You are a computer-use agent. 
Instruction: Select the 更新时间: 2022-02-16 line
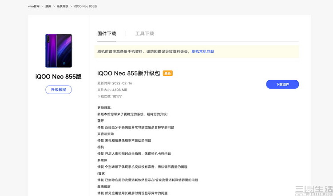click(x=115, y=83)
